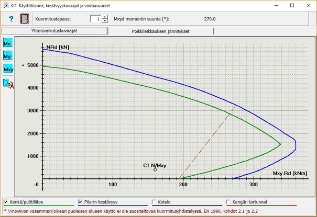
Task: Click the C1 N/Mxy load point marker
Action: tap(155, 169)
